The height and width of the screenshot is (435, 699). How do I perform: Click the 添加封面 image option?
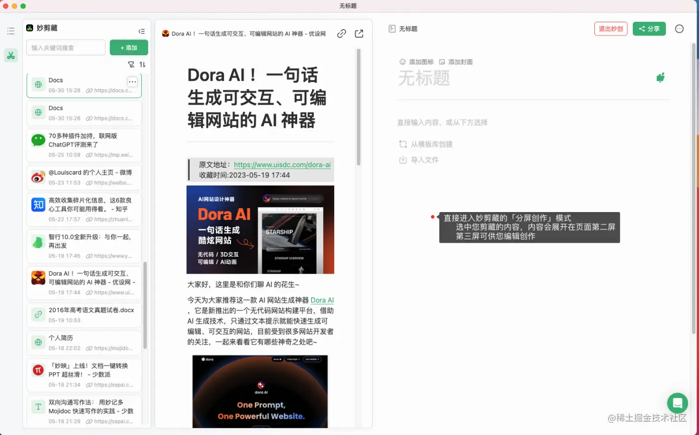point(456,62)
